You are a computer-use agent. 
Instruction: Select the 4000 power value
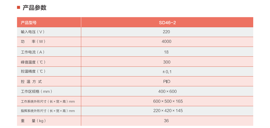pos(166,41)
